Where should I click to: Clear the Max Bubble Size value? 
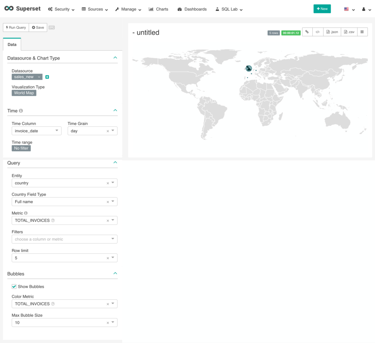click(x=108, y=323)
